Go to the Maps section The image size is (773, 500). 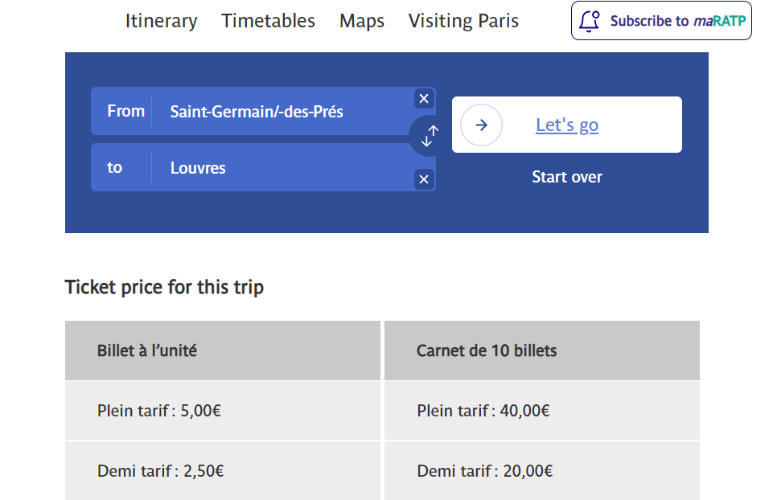(x=362, y=21)
